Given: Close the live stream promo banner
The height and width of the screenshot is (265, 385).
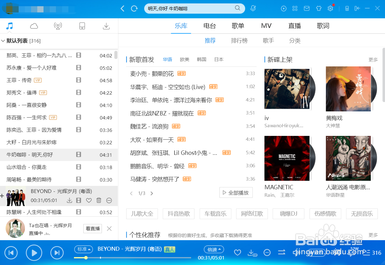Looking at the screenshot, I should tap(109, 229).
